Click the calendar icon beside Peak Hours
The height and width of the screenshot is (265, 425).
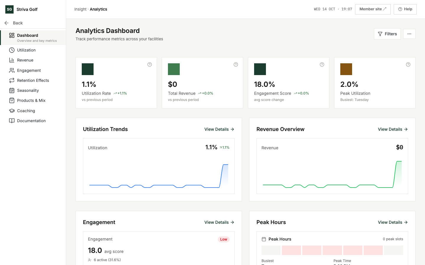pos(264,239)
